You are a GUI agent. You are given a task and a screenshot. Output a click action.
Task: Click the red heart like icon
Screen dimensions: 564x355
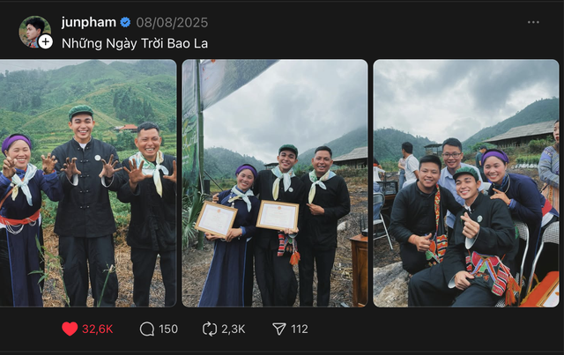pos(70,329)
